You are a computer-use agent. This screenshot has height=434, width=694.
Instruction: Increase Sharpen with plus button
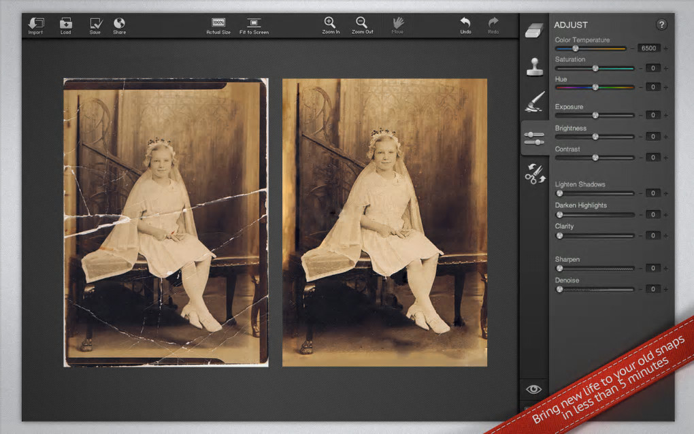pyautogui.click(x=665, y=269)
